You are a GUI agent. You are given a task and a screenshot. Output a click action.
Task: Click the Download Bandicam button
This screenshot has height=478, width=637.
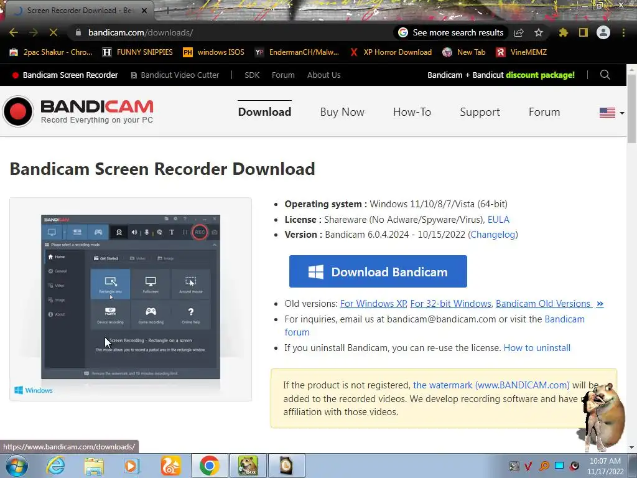(x=378, y=271)
